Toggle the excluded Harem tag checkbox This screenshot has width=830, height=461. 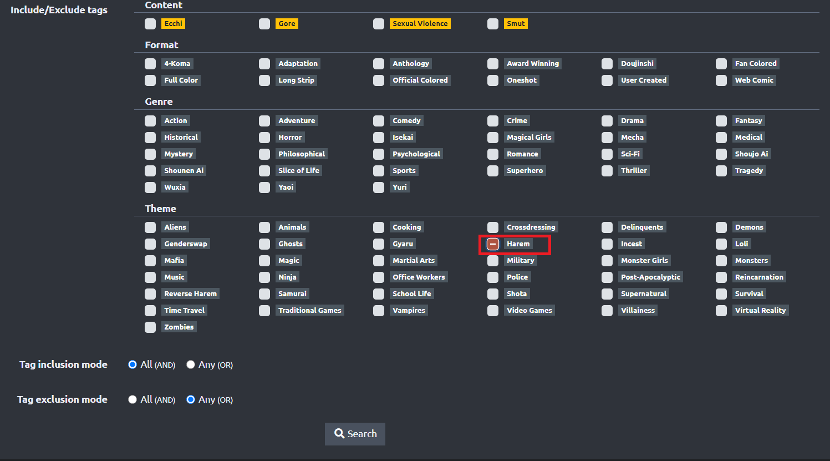point(493,244)
